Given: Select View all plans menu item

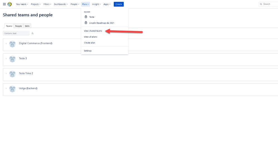Looking at the screenshot, I should coord(105,37).
